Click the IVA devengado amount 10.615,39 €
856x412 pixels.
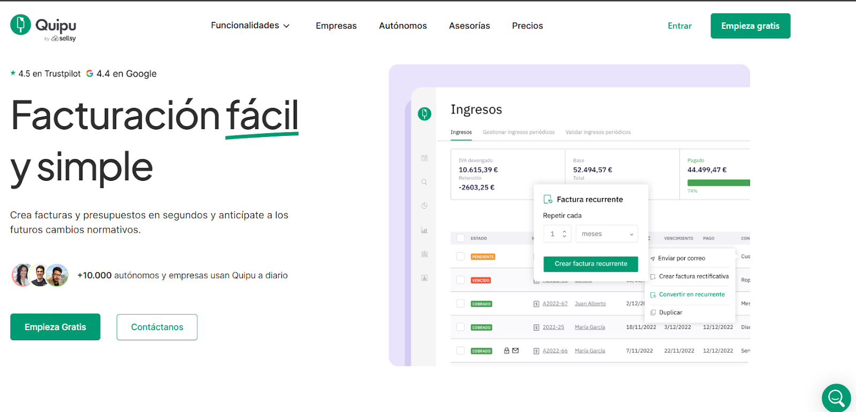(x=478, y=170)
